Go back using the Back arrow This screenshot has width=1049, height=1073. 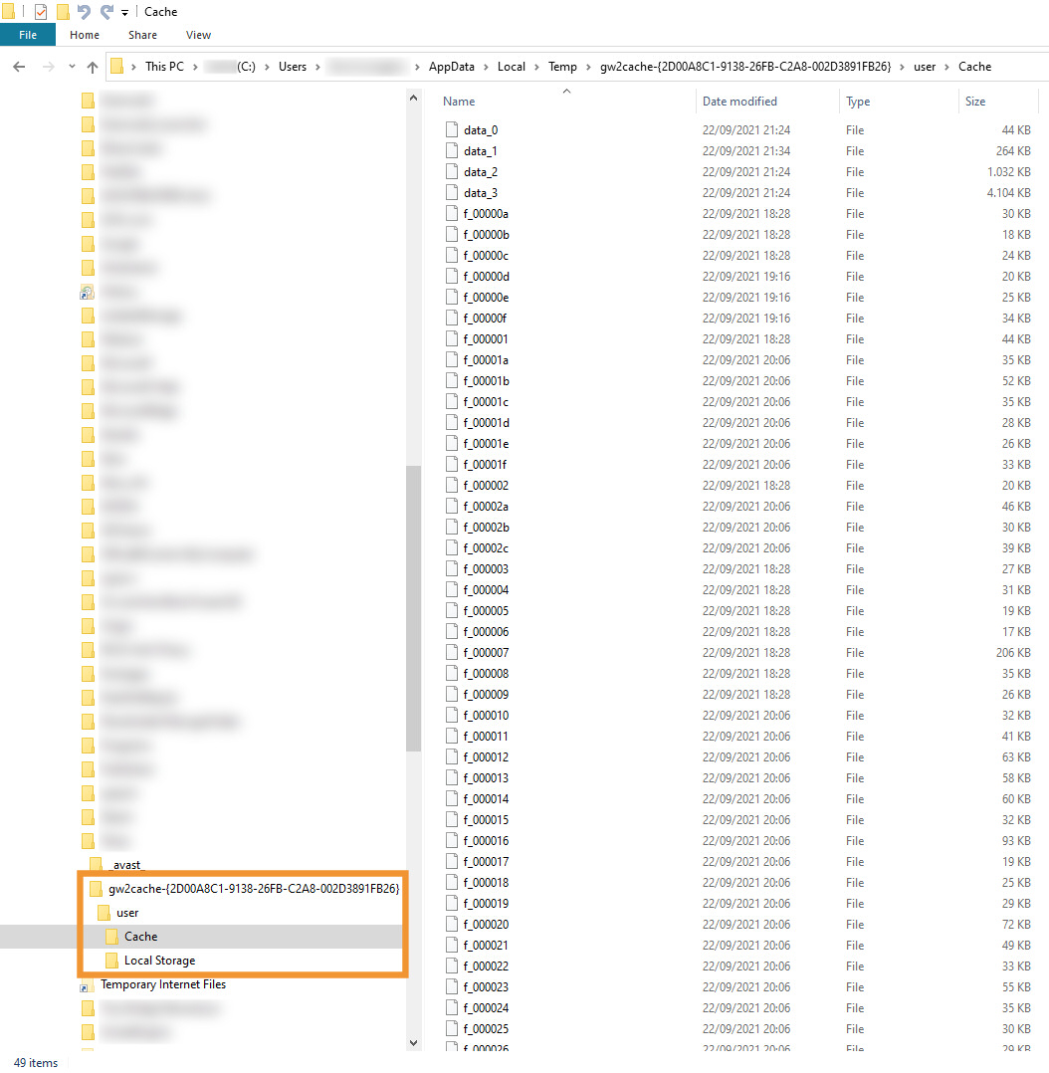(19, 67)
